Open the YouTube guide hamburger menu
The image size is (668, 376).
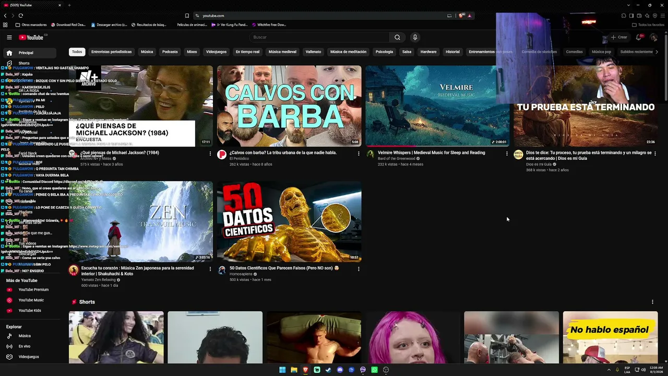click(9, 37)
